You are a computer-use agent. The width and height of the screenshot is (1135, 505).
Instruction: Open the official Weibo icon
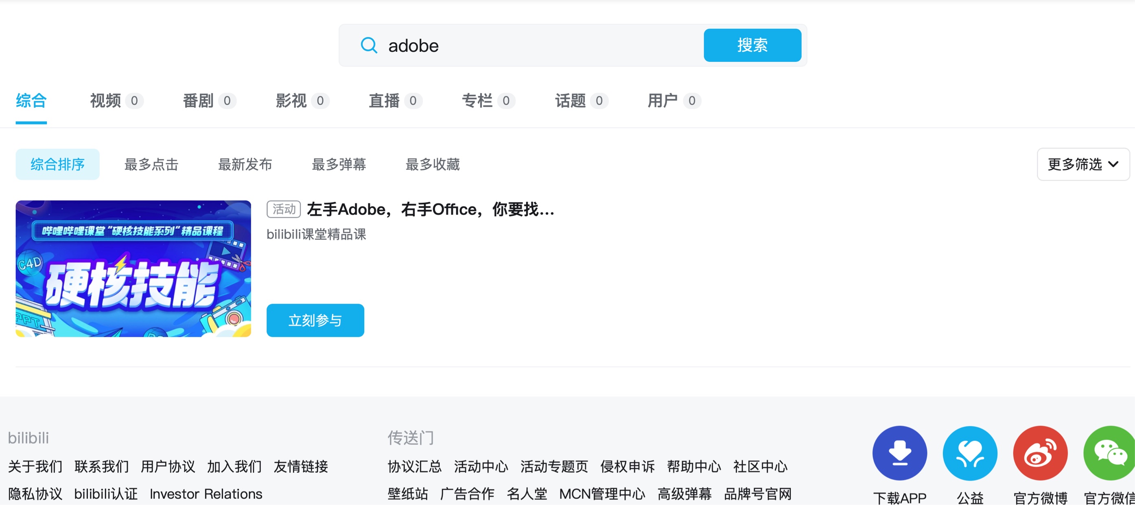1040,453
